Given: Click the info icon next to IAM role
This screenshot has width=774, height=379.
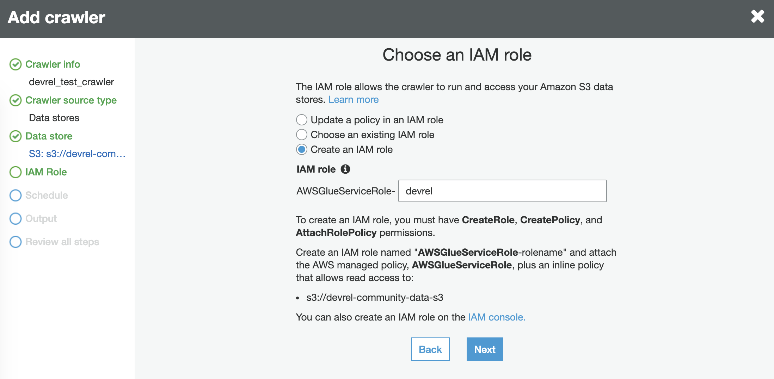Looking at the screenshot, I should 346,169.
